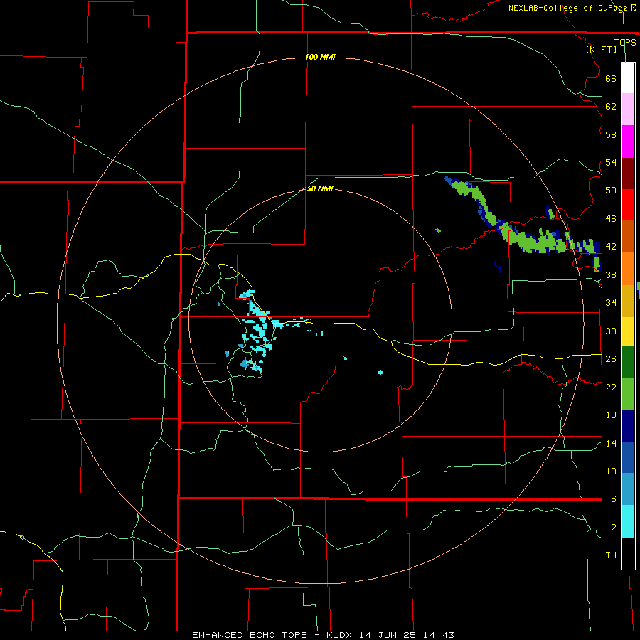Click the yellow legend swatch
This screenshot has width=640, height=640.
628,331
